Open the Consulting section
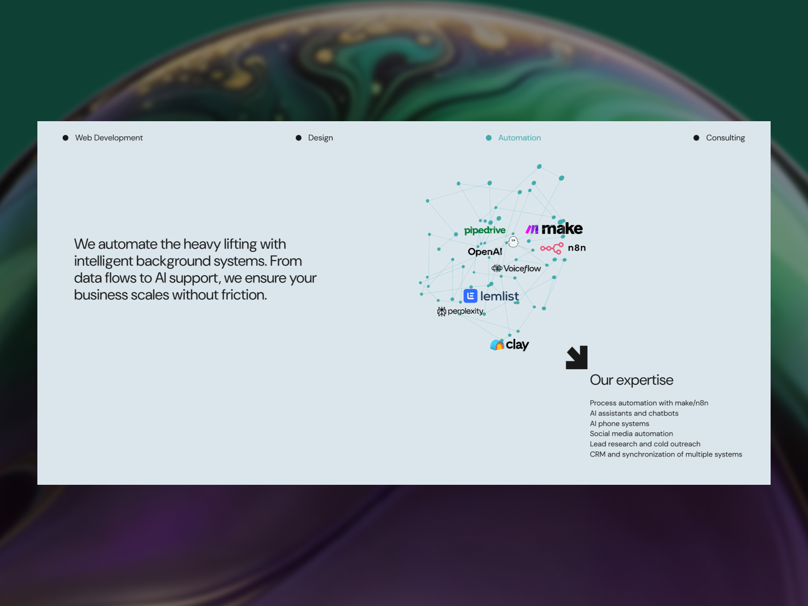808x606 pixels. (726, 137)
